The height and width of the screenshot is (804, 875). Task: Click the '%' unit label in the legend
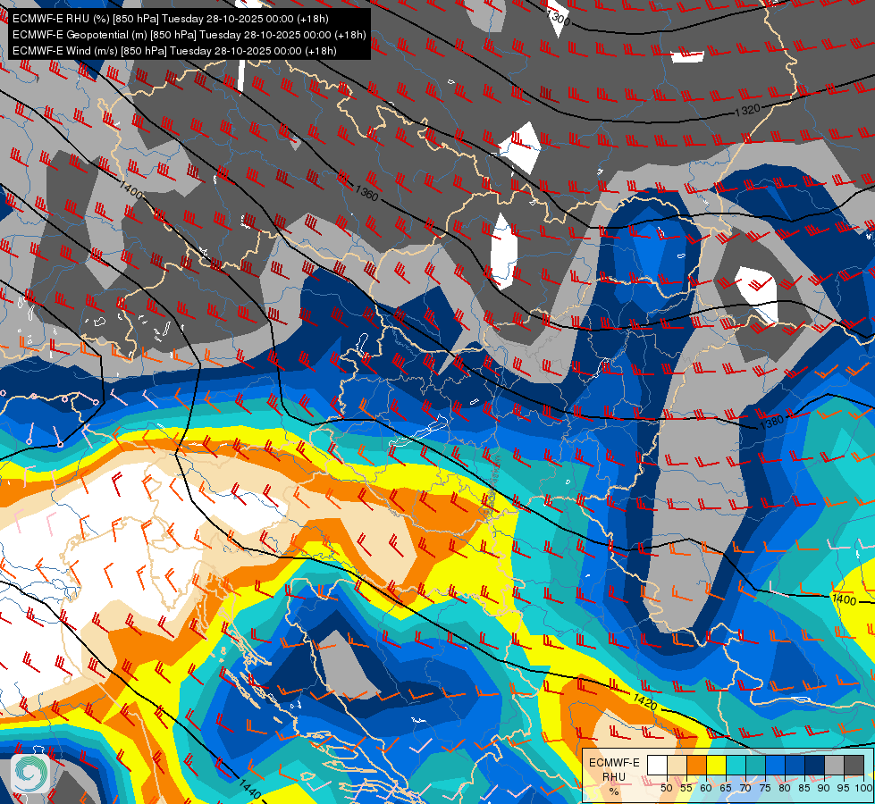pyautogui.click(x=614, y=791)
